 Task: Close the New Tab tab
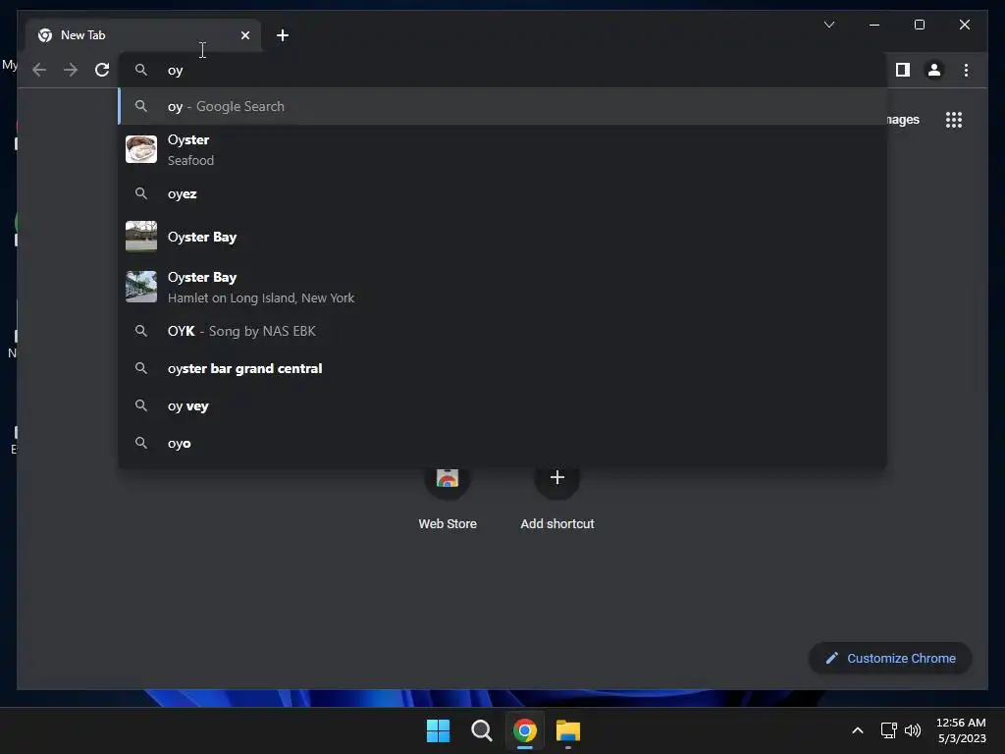point(244,35)
